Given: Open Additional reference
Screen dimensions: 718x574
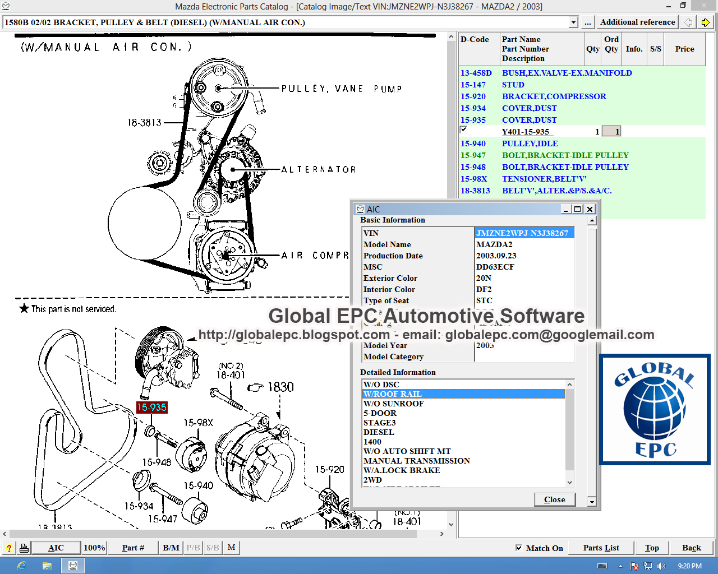Looking at the screenshot, I should tap(638, 22).
